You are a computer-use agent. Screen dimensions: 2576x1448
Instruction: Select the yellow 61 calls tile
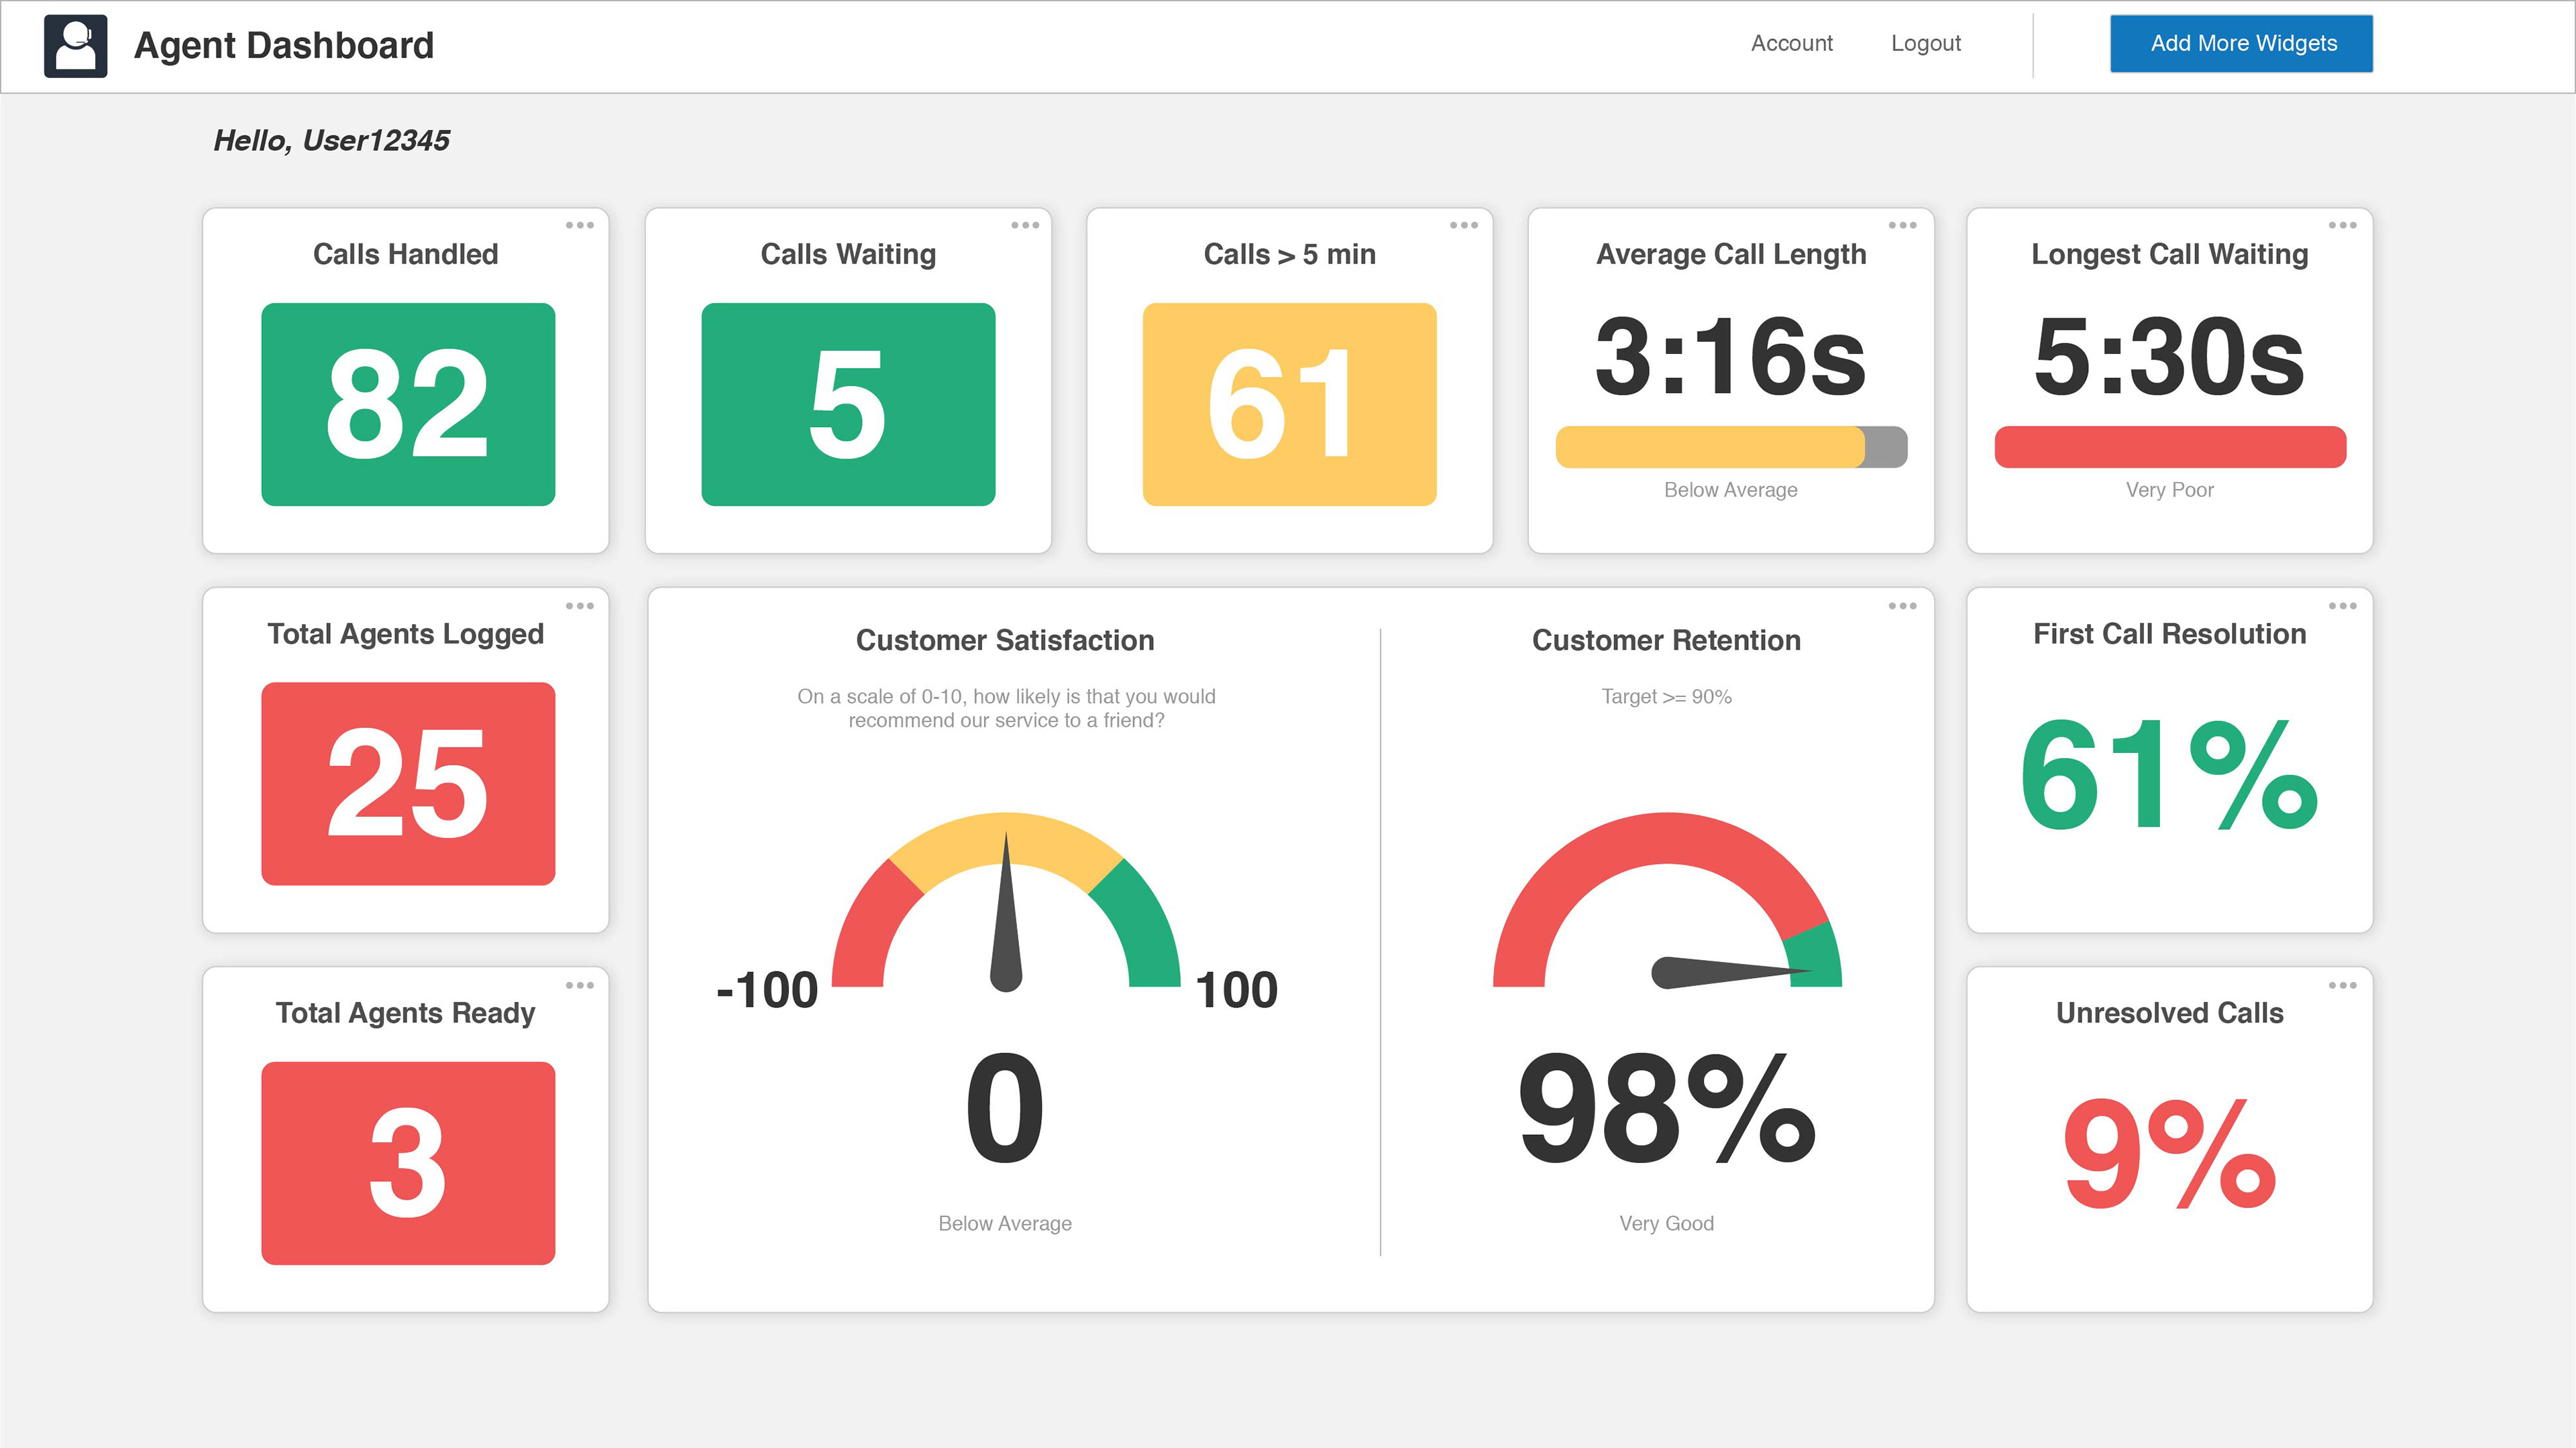coord(1289,404)
